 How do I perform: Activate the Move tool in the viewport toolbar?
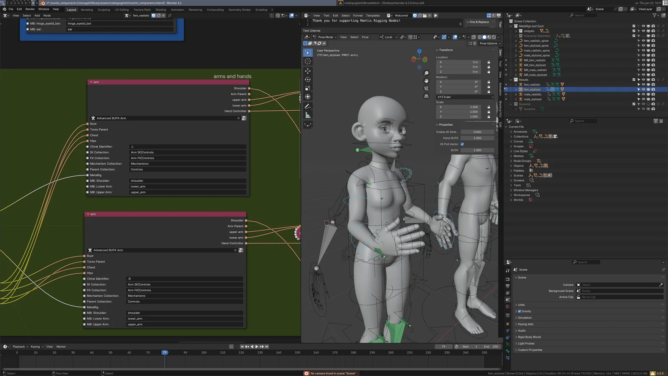click(308, 71)
